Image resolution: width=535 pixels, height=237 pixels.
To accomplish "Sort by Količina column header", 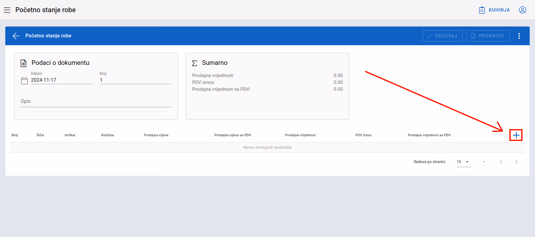I will coord(107,135).
